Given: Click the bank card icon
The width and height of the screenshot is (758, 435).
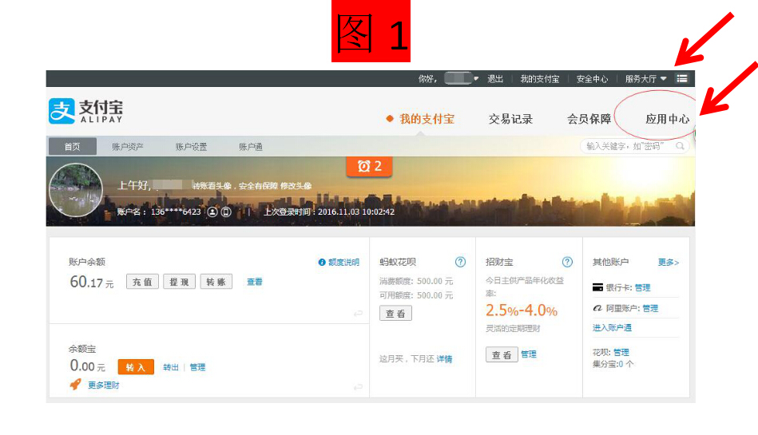Looking at the screenshot, I should pos(597,287).
